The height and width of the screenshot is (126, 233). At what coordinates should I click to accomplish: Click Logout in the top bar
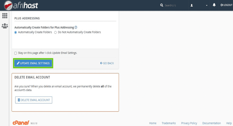[x=226, y=5]
